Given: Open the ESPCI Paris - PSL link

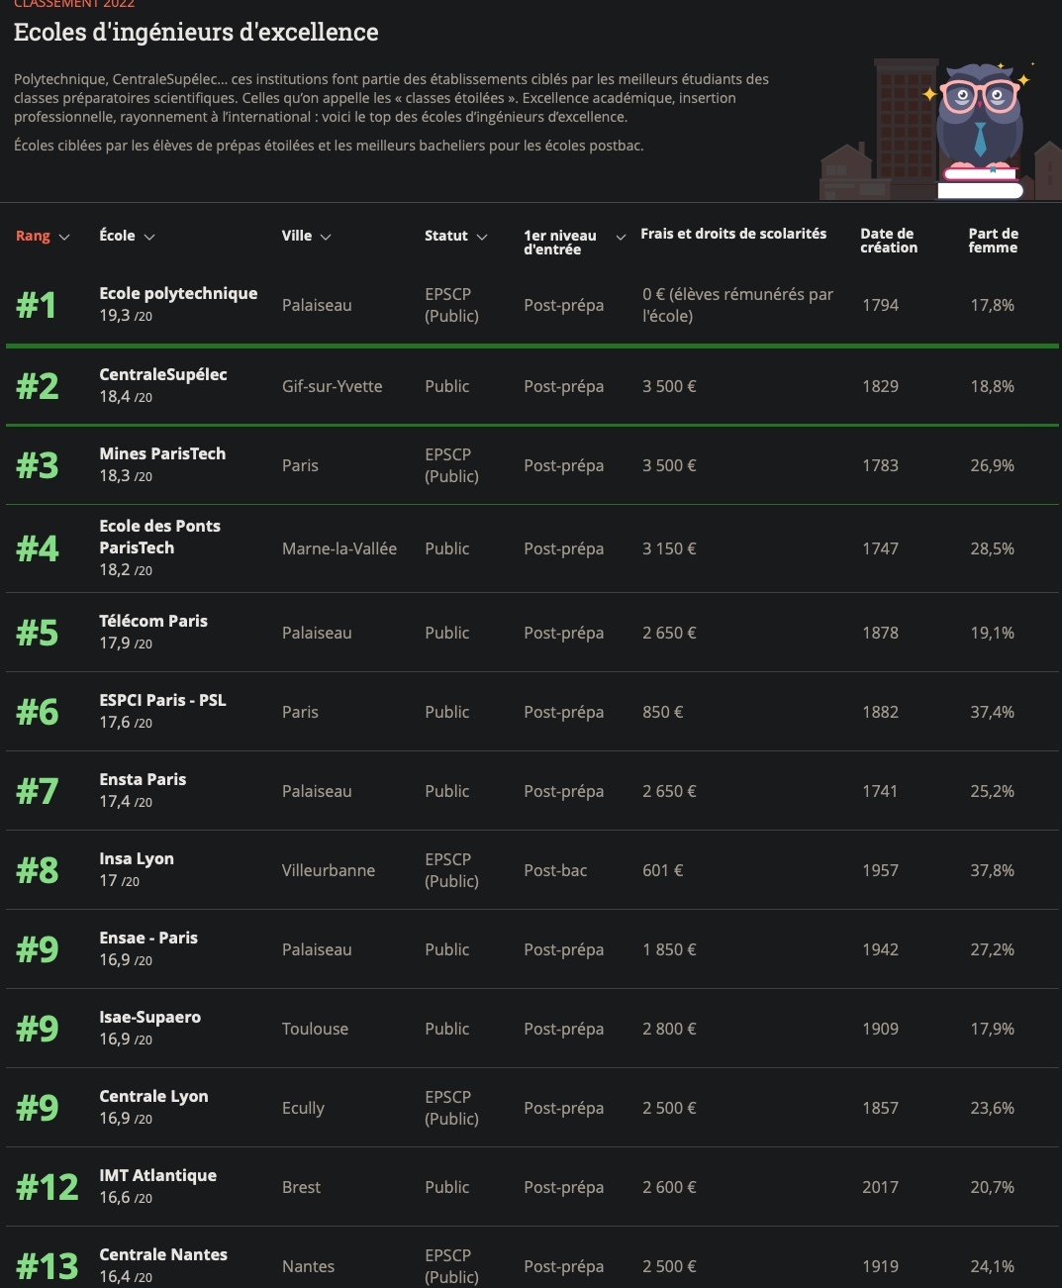Looking at the screenshot, I should (x=162, y=700).
